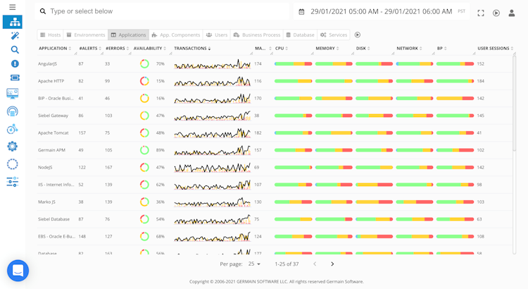Viewport: 528px width, 289px height.
Task: Click the date range 29/01/2021 selector
Action: pos(381,11)
